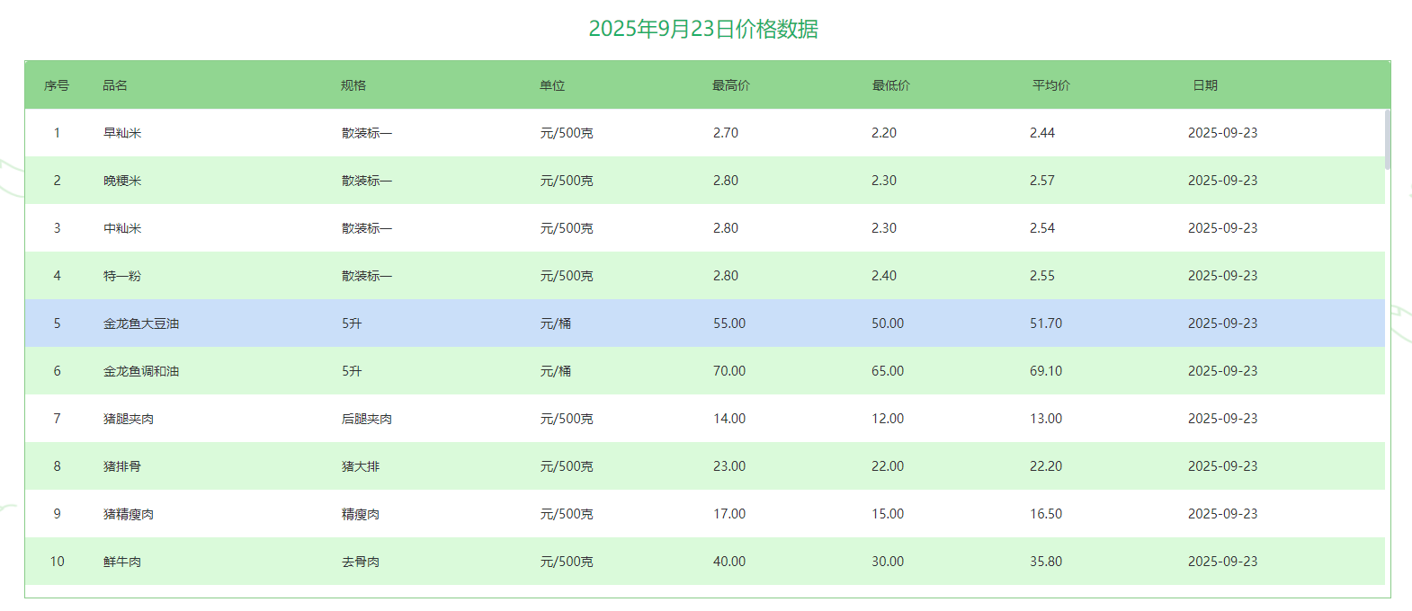The image size is (1412, 611).
Task: Select the 晚粳米 product name cell
Action: [x=122, y=181]
